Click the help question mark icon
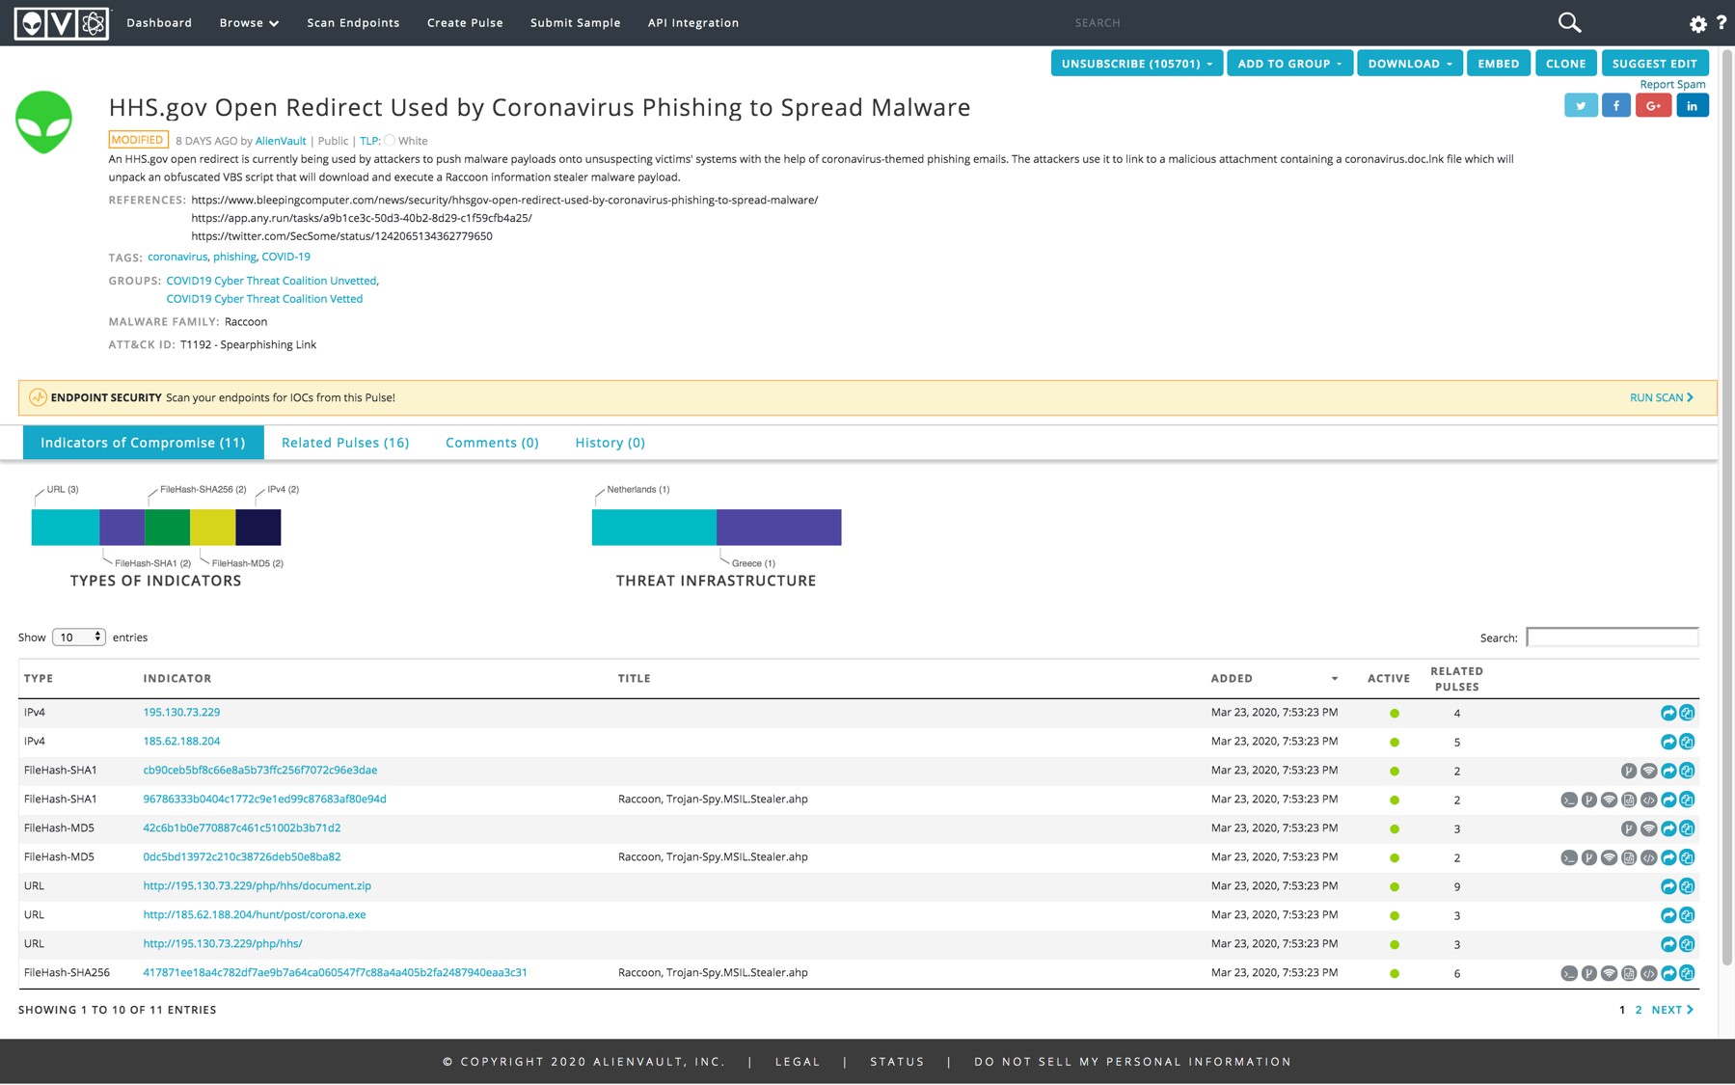The width and height of the screenshot is (1735, 1085). [x=1721, y=22]
